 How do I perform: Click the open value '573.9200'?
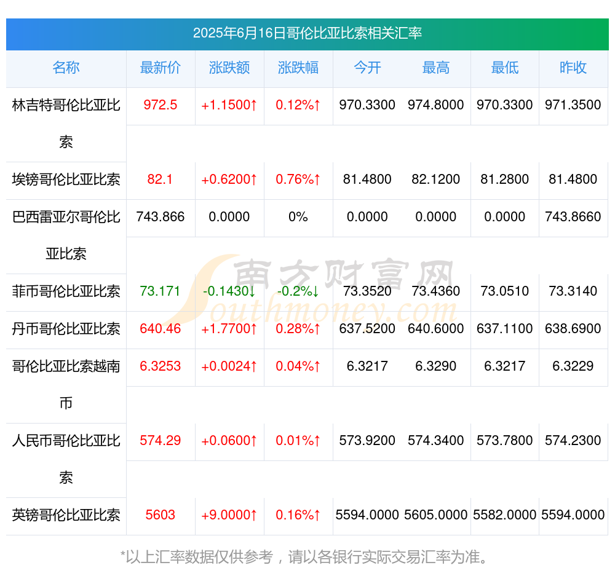[x=367, y=440]
